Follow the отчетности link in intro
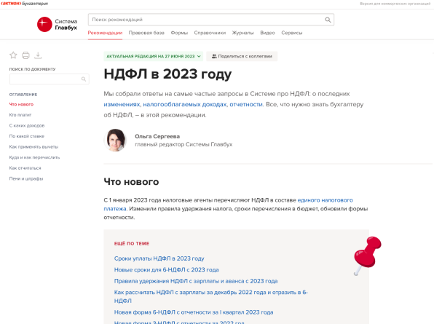434x324 pixels. click(x=246, y=104)
